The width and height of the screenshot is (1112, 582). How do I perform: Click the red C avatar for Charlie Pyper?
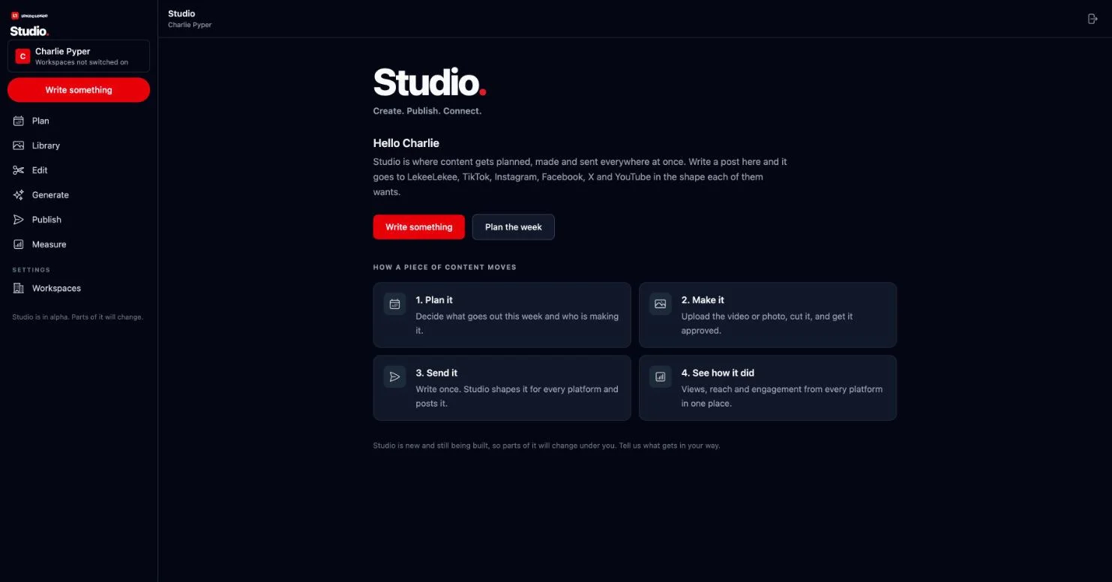tap(22, 56)
